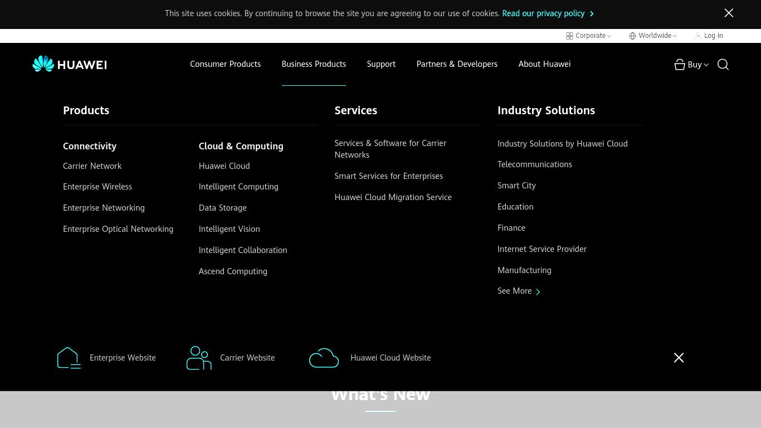
Task: Close the cookie notice banner
Action: coord(729,13)
